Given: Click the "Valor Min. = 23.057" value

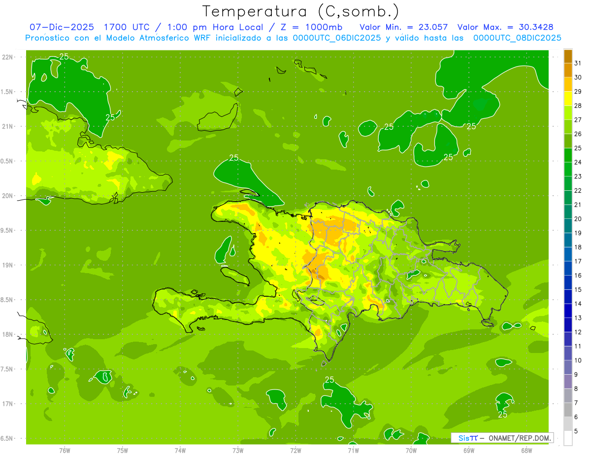Looking at the screenshot, I should click(x=403, y=27).
